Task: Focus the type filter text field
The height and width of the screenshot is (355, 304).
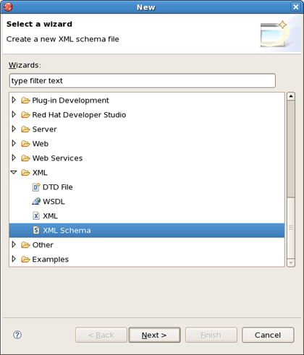Action: [143, 81]
